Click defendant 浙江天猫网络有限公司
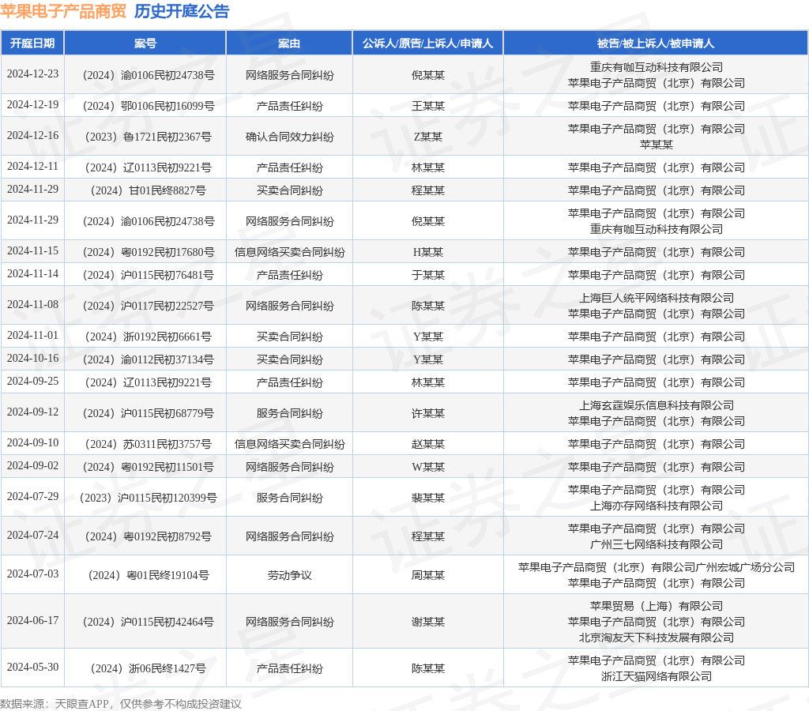Image resolution: width=809 pixels, height=711 pixels. coord(657,676)
